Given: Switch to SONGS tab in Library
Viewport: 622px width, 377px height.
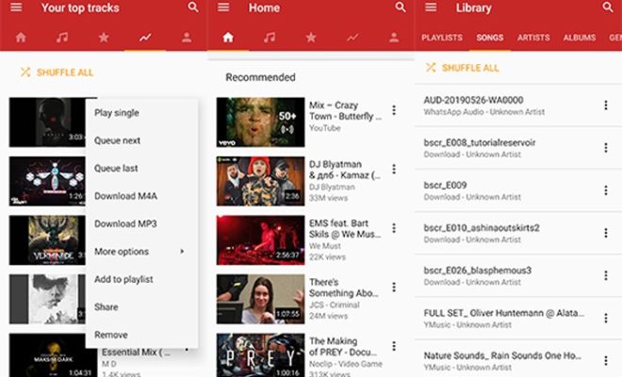Looking at the screenshot, I should pyautogui.click(x=490, y=38).
